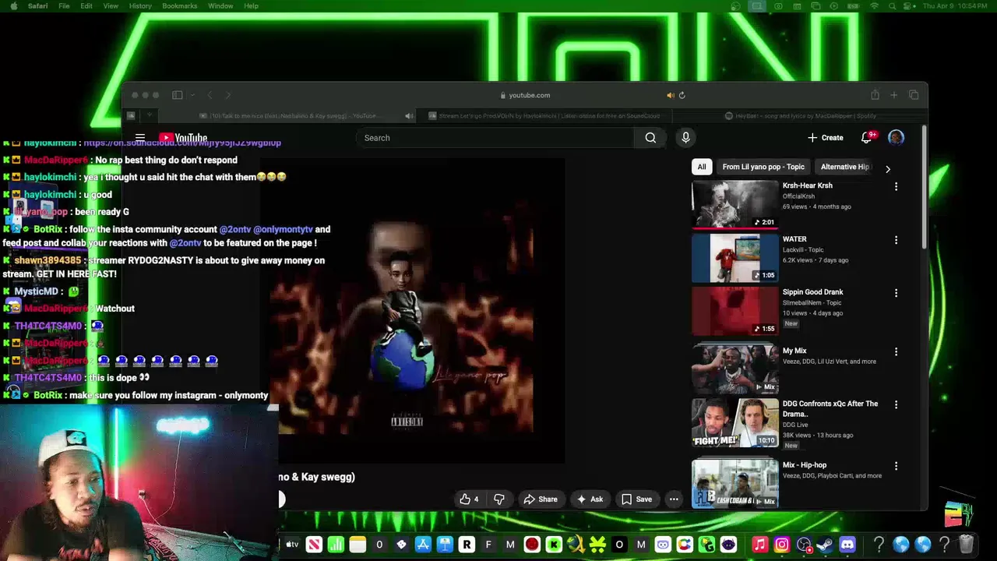Reload the page in Safari address bar
This screenshot has width=997, height=561.
coord(682,95)
